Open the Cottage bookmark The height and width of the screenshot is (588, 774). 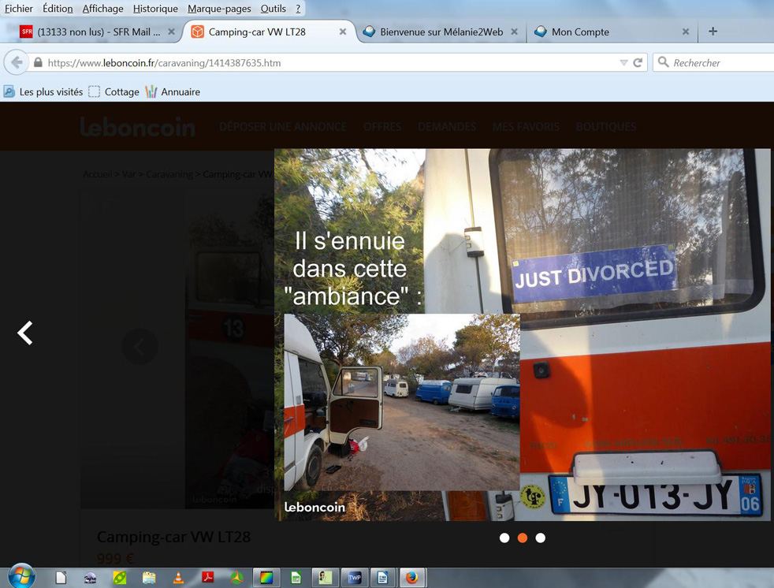pos(114,92)
